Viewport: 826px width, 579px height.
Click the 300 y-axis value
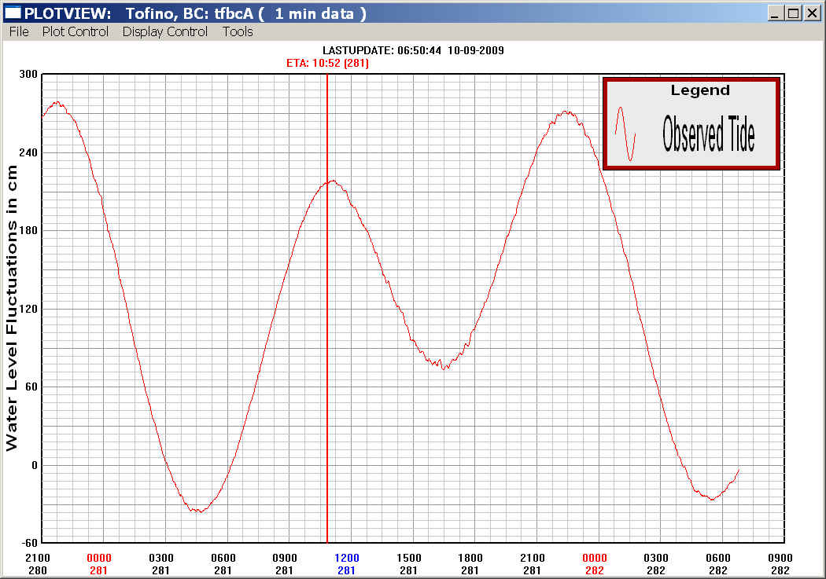[x=28, y=74]
